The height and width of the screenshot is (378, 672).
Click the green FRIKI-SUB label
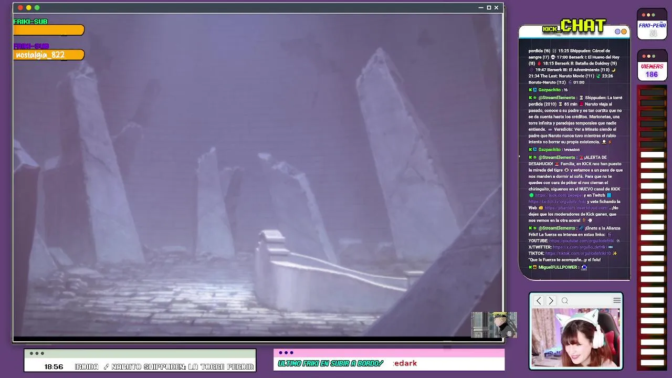tap(30, 22)
